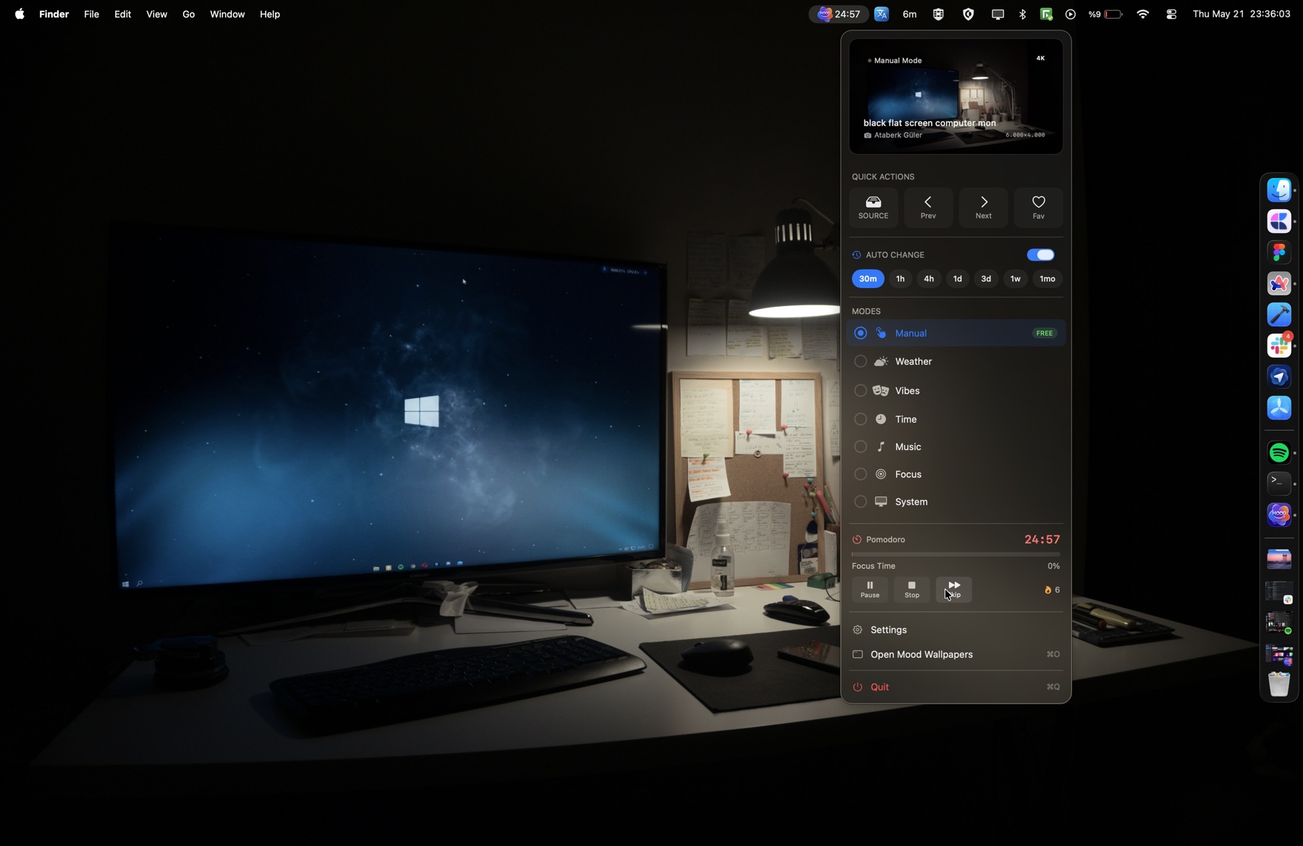This screenshot has height=846, width=1303.
Task: Stop the Pomodoro timer
Action: (x=911, y=590)
